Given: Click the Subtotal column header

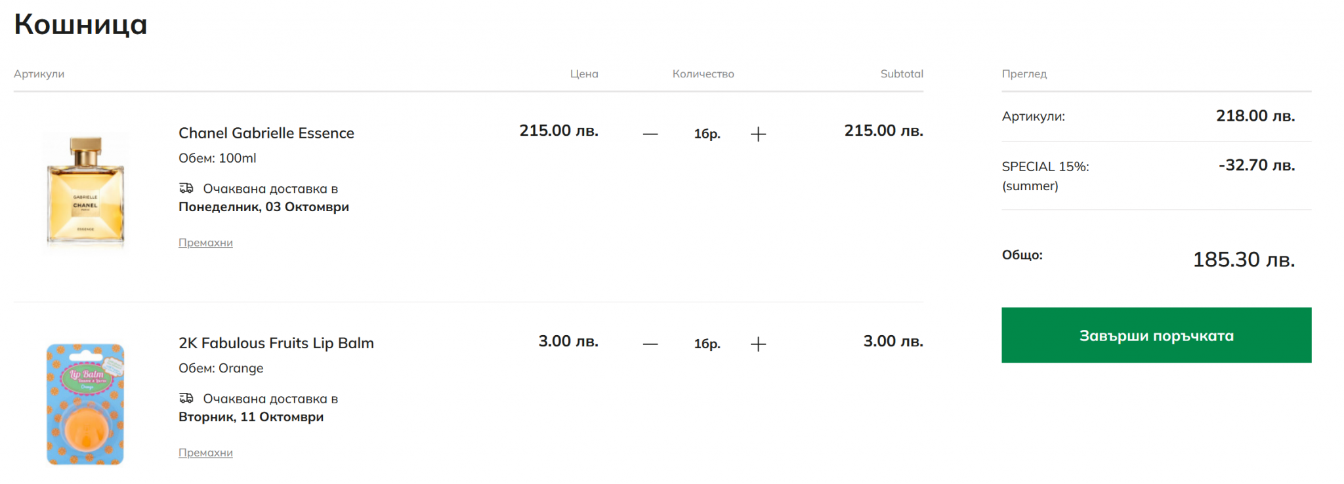Looking at the screenshot, I should pyautogui.click(x=901, y=74).
